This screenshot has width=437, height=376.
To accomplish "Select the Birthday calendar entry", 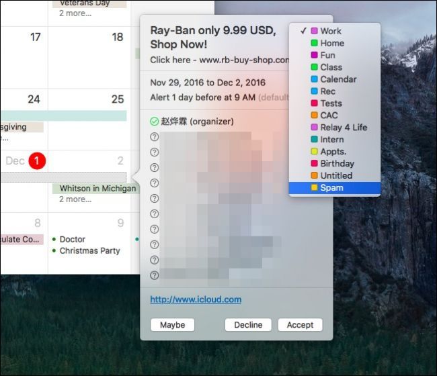I will (x=334, y=163).
